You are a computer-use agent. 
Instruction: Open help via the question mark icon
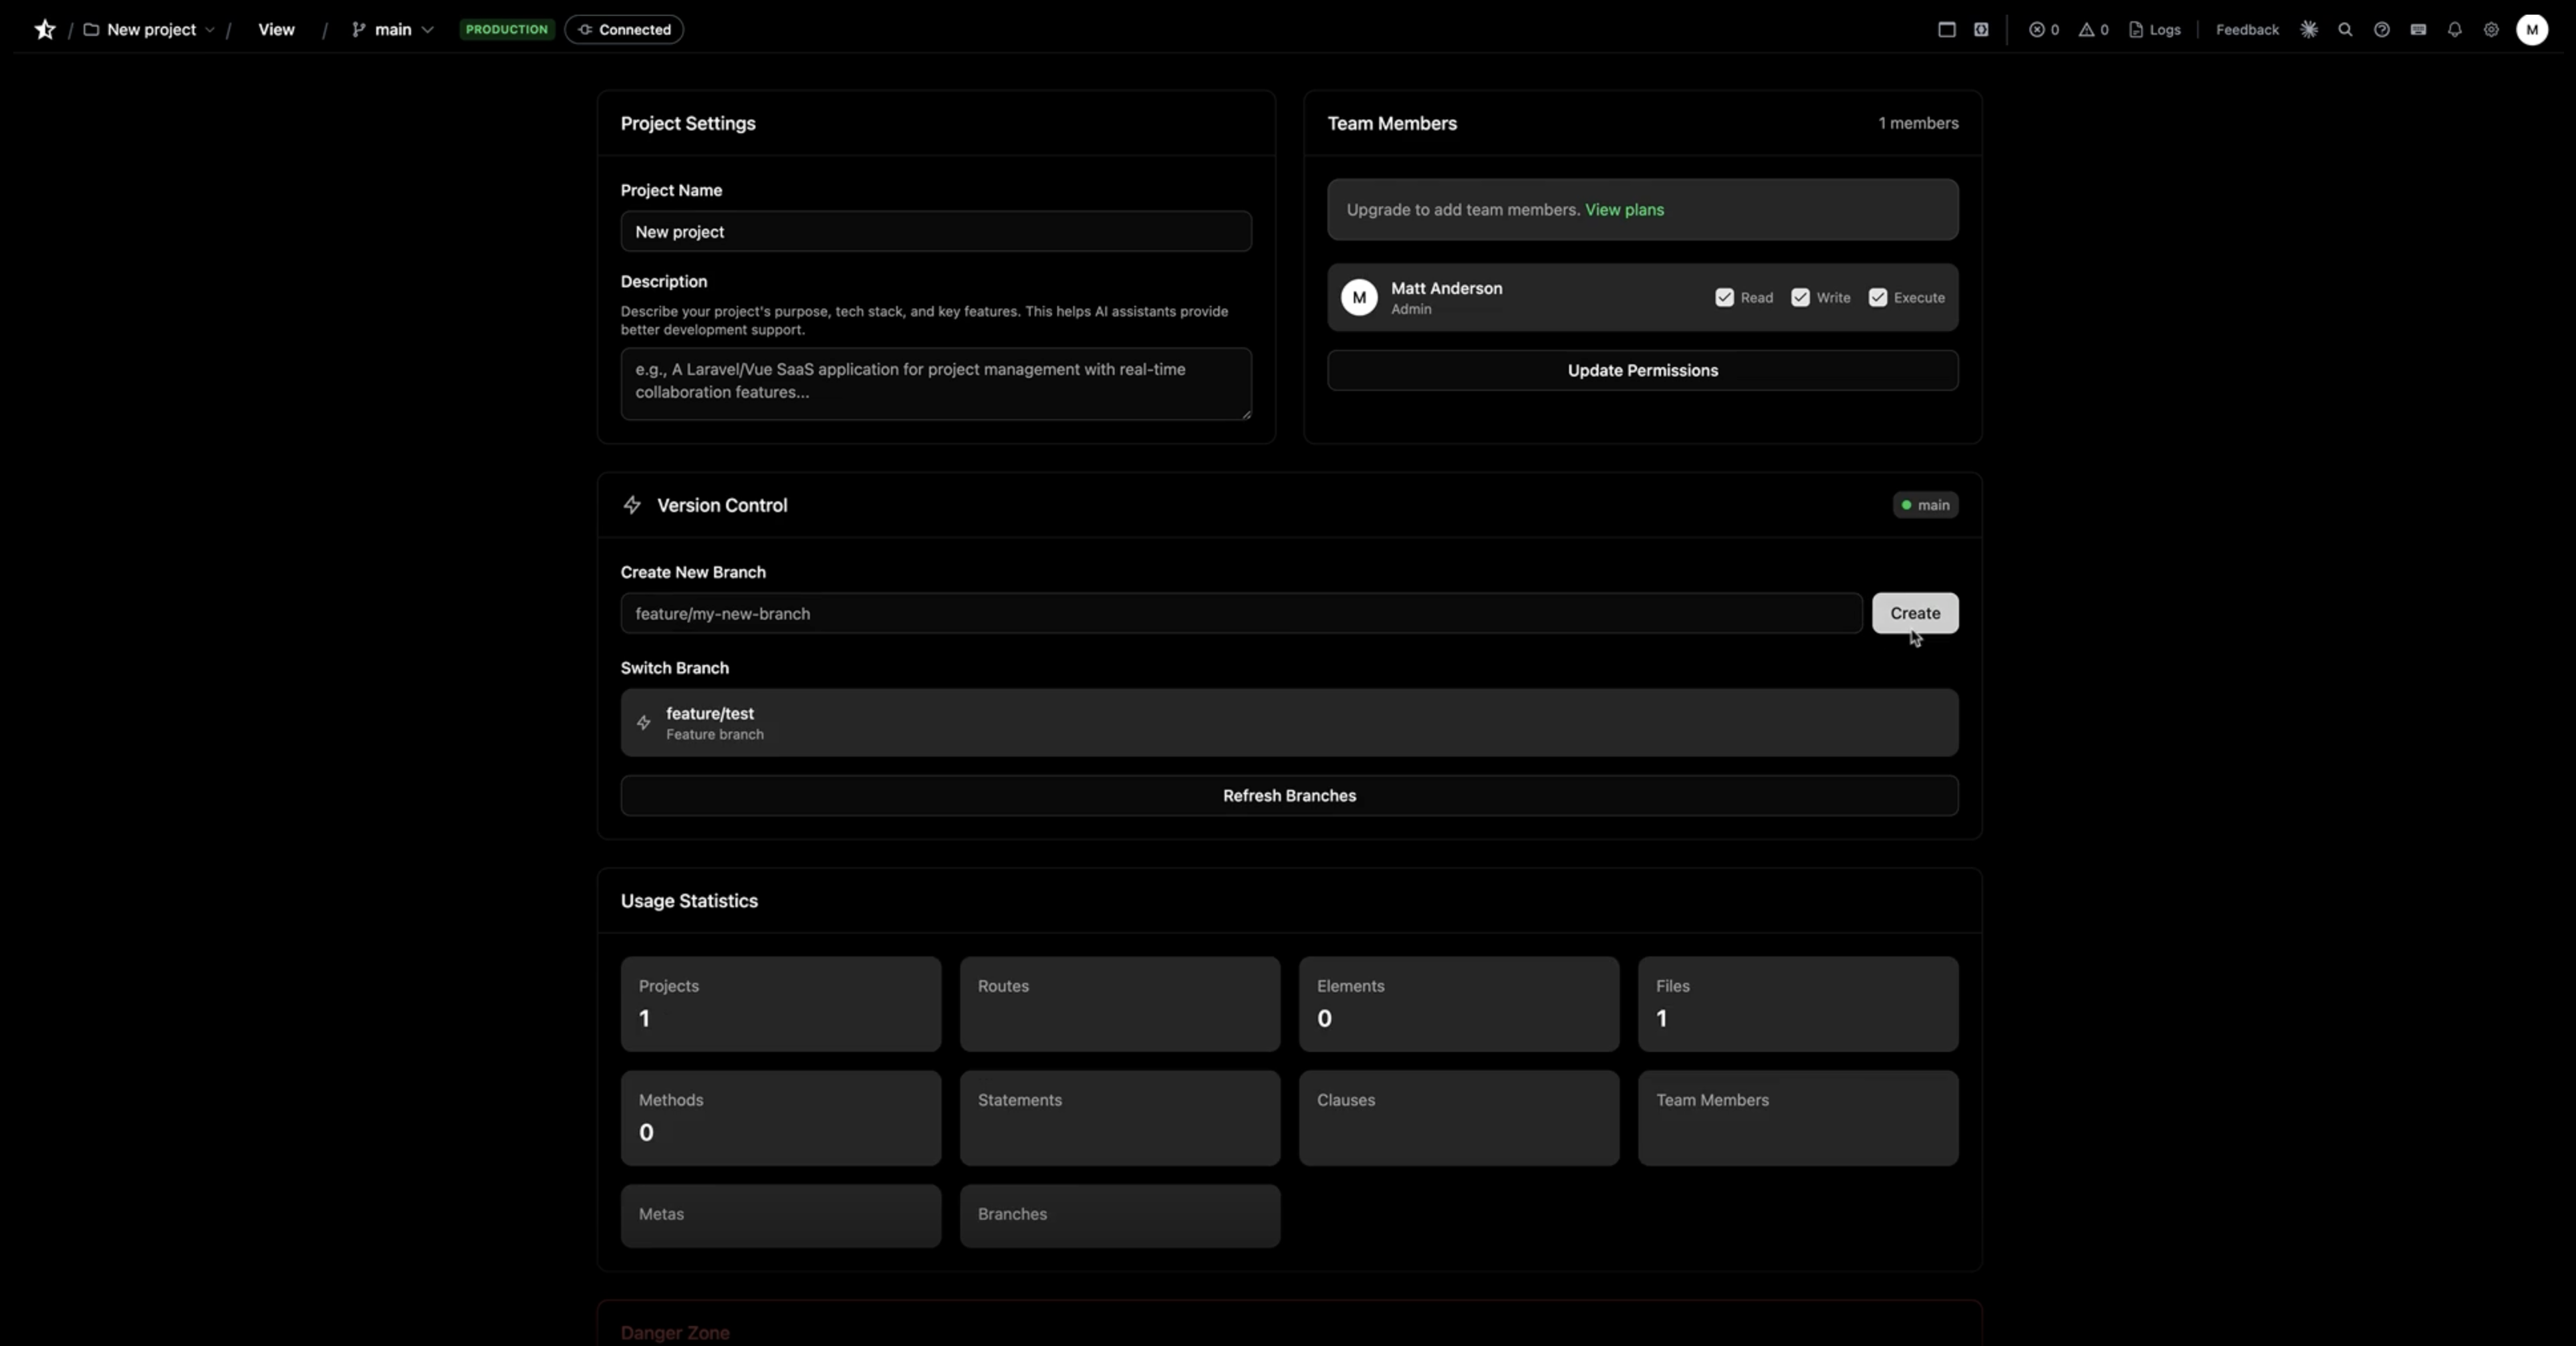point(2382,29)
